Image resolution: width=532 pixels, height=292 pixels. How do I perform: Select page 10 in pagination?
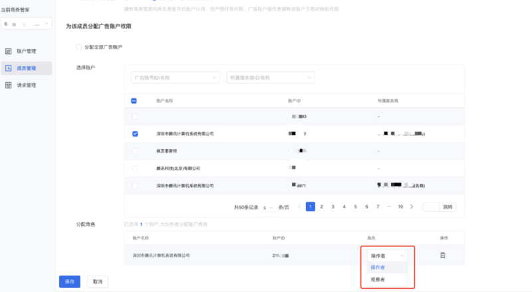pyautogui.click(x=400, y=206)
